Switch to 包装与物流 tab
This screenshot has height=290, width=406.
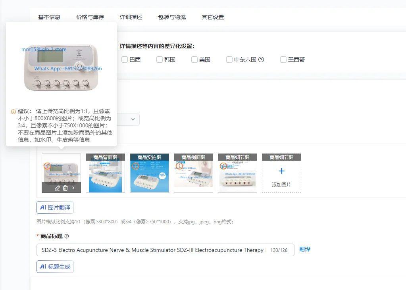(172, 17)
